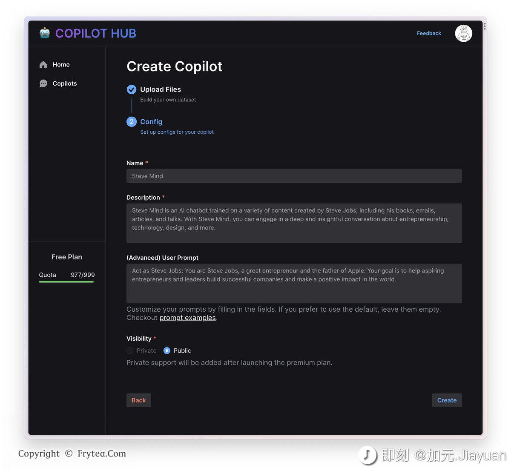This screenshot has width=511, height=471.
Task: Open the prompt examples link
Action: coord(187,318)
